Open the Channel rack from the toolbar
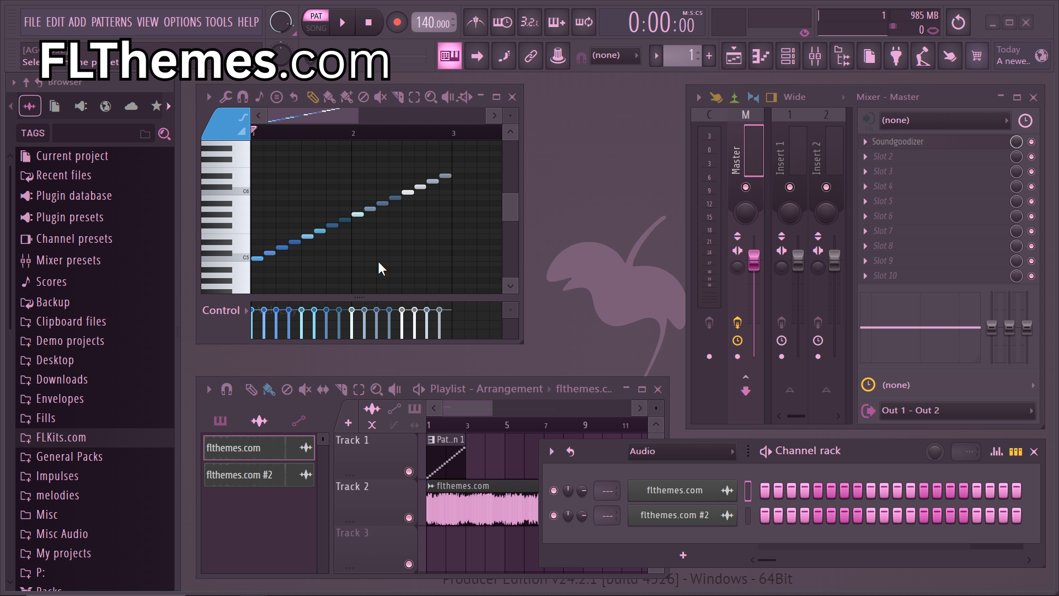The height and width of the screenshot is (596, 1059). (x=788, y=56)
